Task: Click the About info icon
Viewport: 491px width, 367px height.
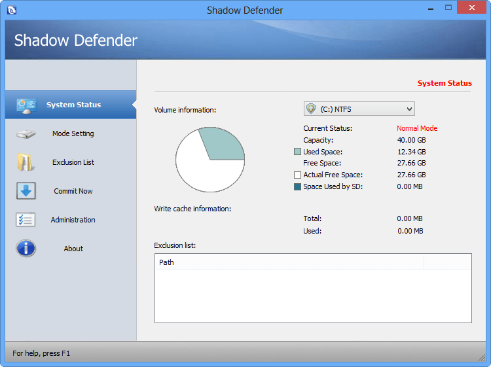Action: click(x=26, y=249)
